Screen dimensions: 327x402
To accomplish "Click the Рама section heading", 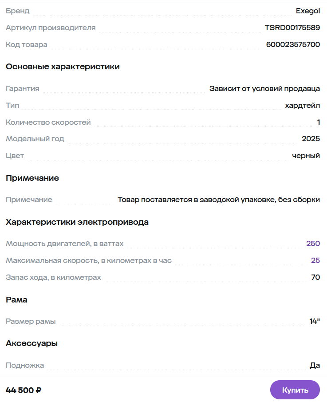I will pyautogui.click(x=16, y=300).
